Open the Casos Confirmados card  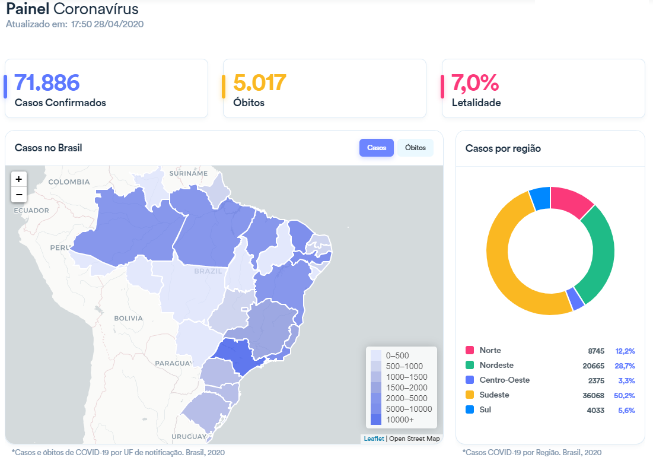tap(106, 88)
